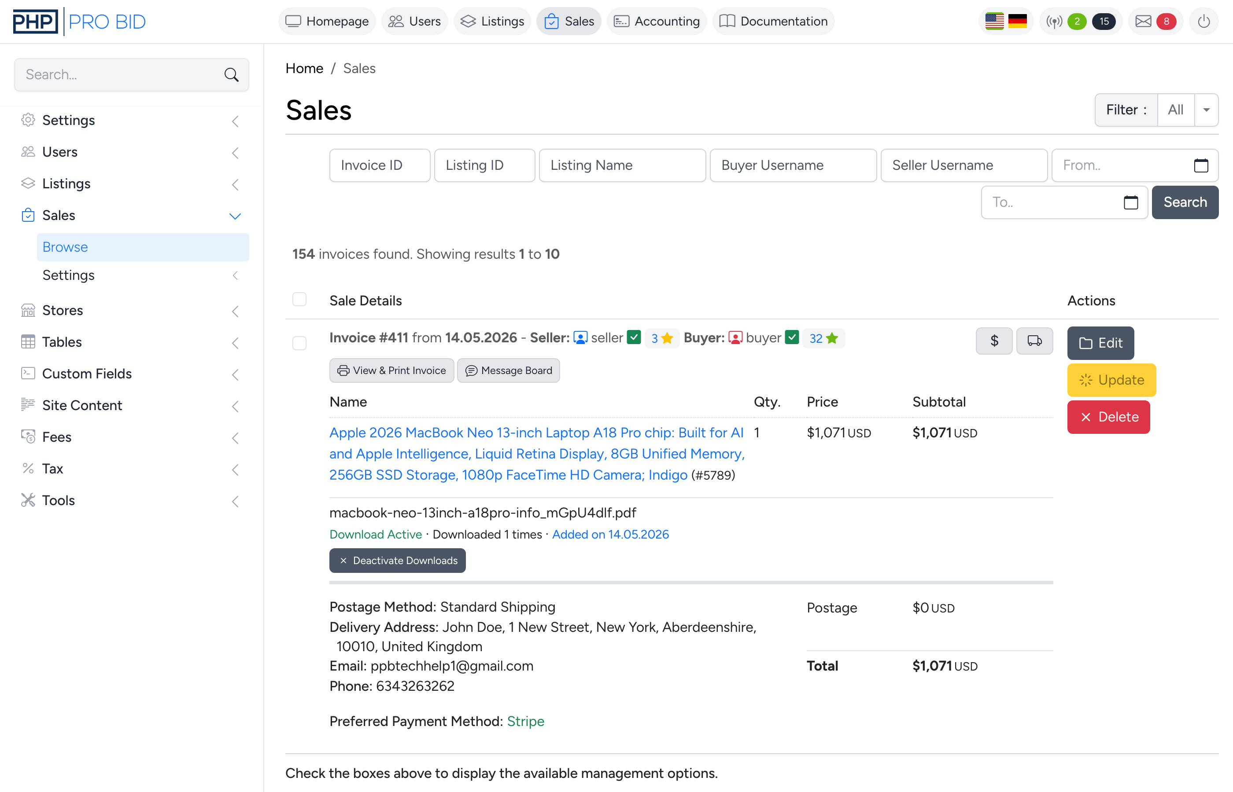
Task: Select the German flag language icon
Action: point(1017,22)
